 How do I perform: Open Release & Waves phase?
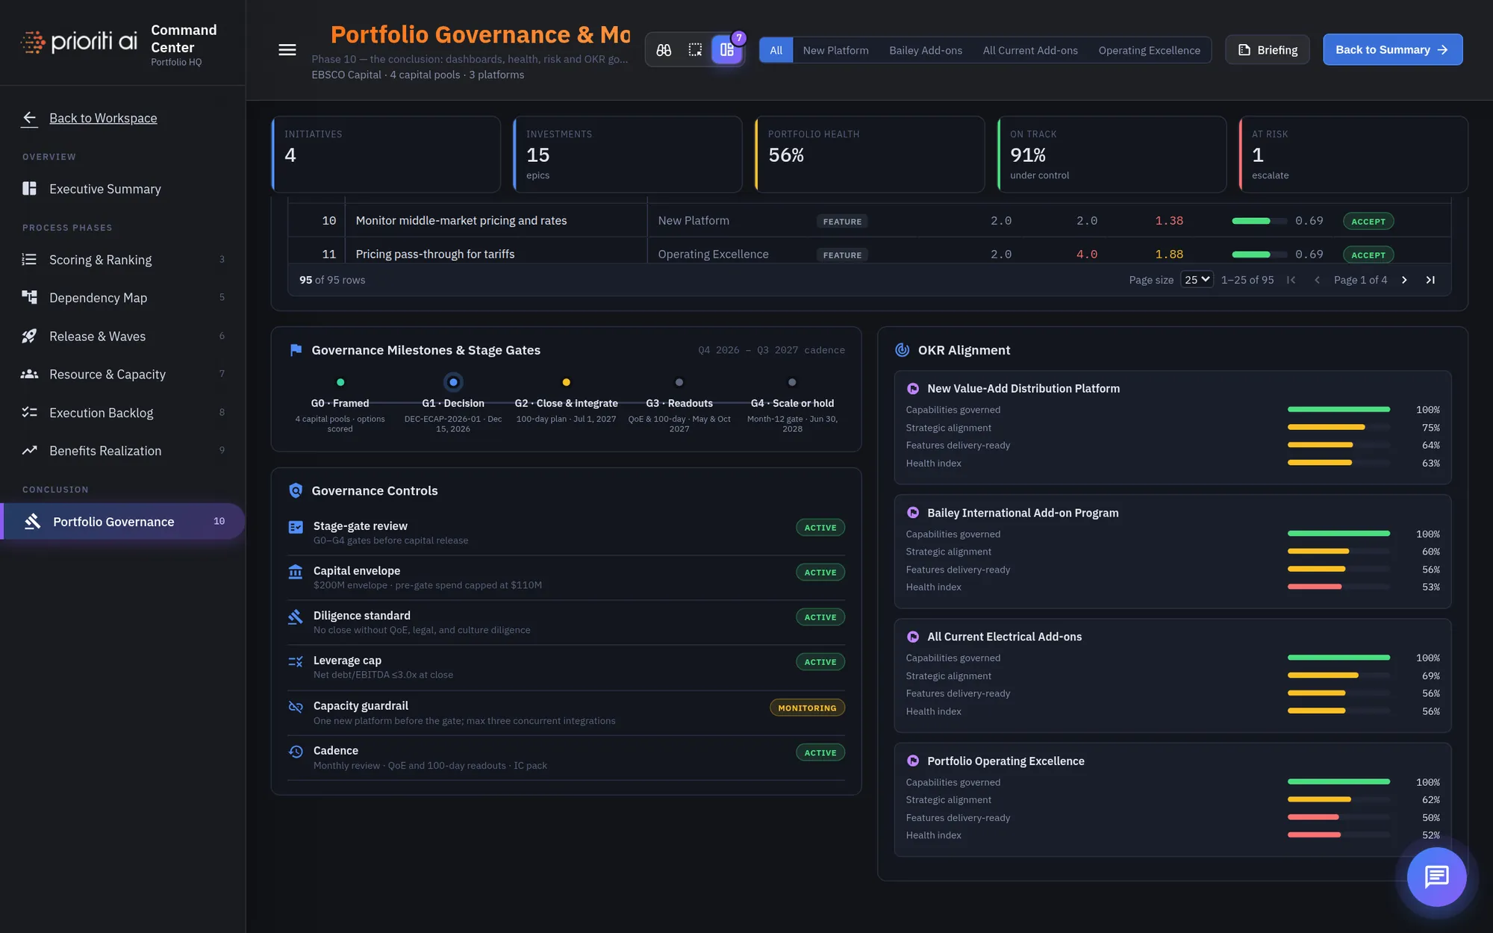coord(123,336)
